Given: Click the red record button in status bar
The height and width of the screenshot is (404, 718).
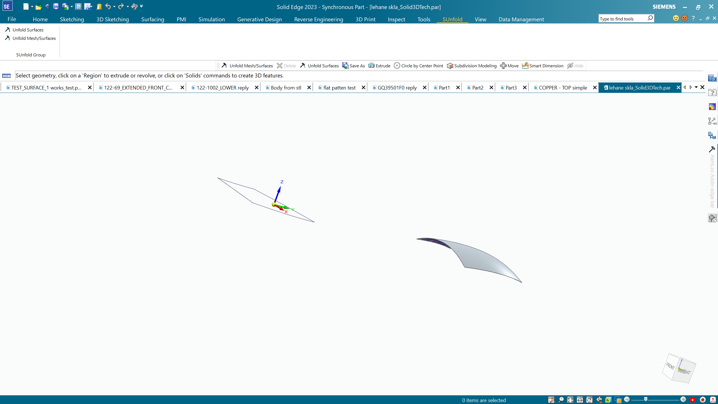Looking at the screenshot, I should [x=703, y=400].
